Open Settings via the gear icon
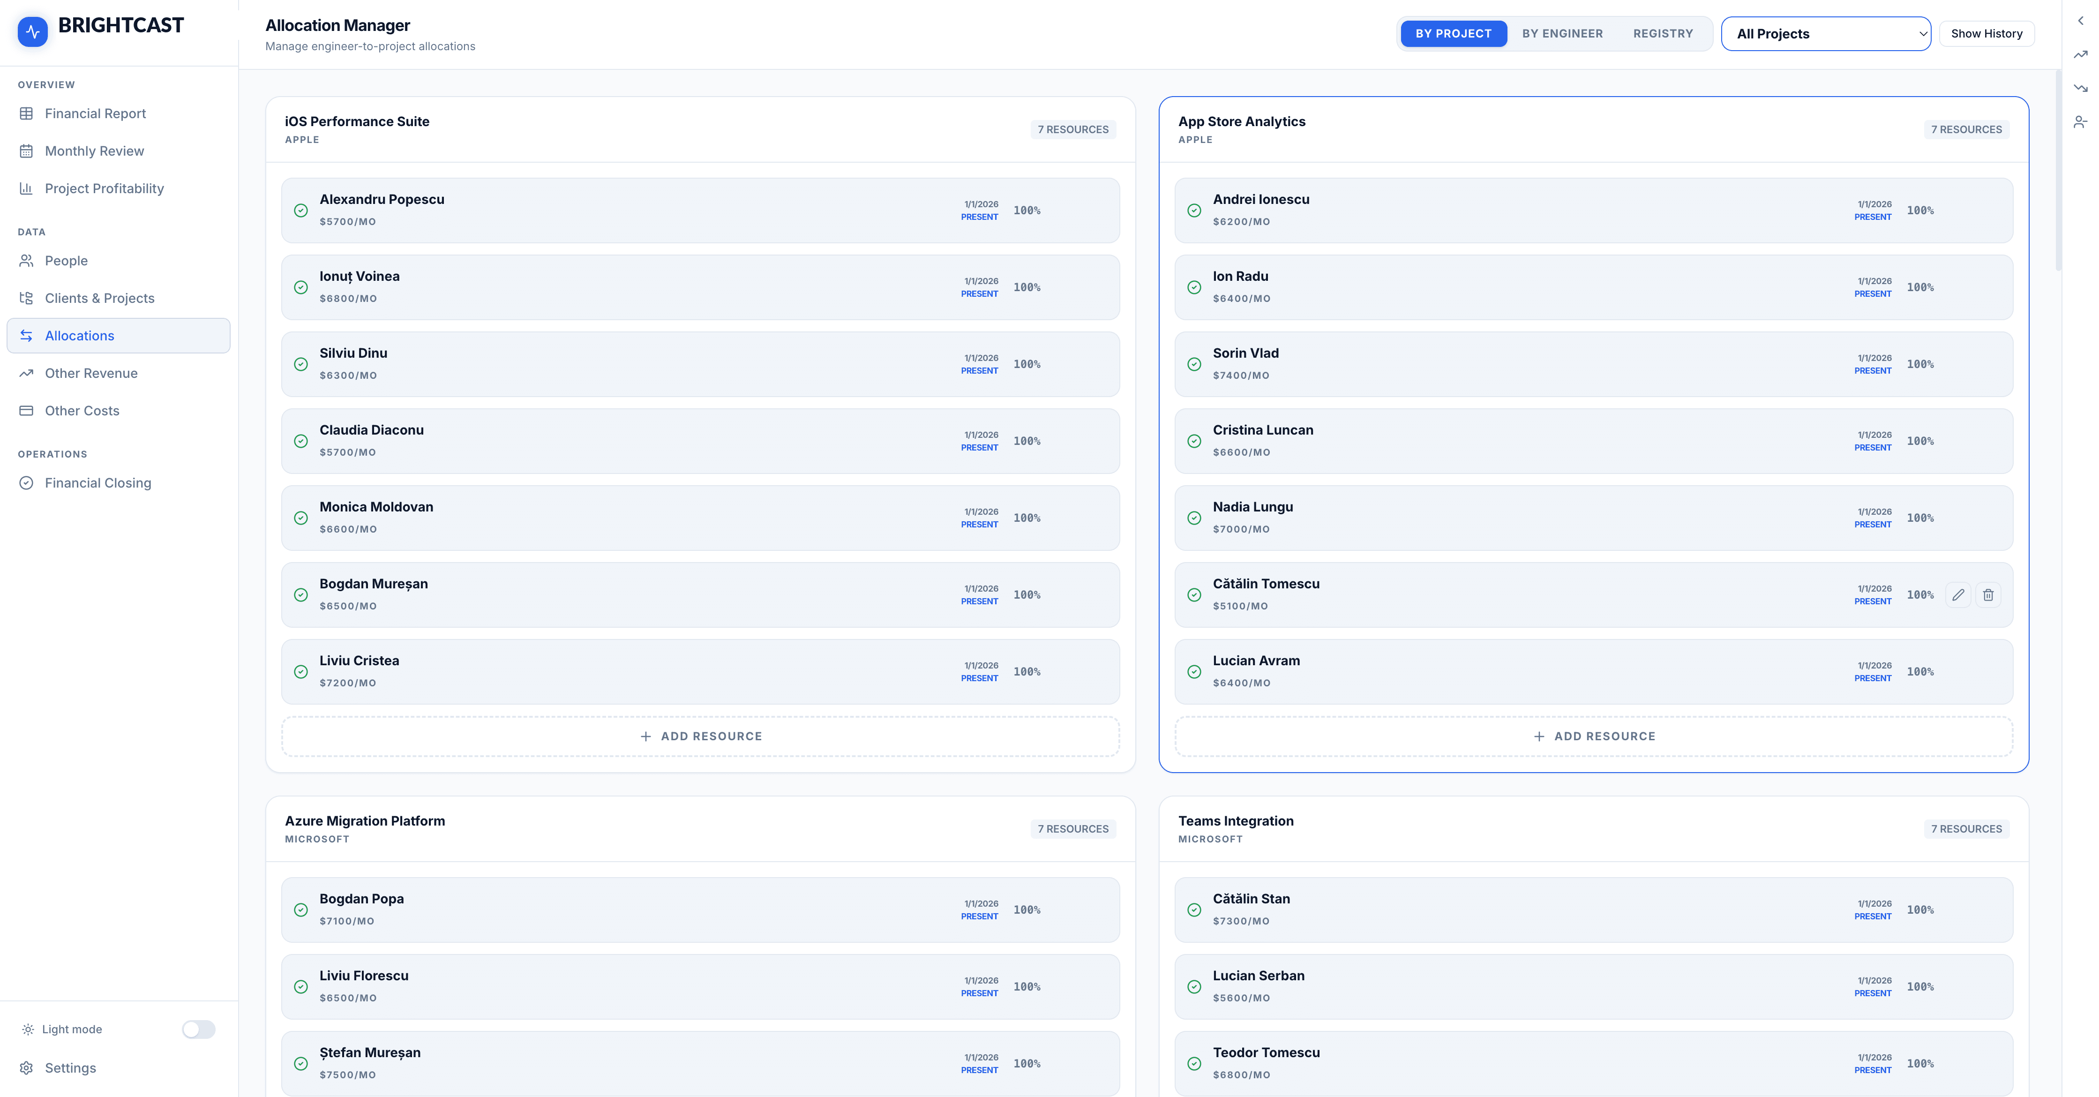Screen dimensions: 2099x1097 [x=27, y=1067]
